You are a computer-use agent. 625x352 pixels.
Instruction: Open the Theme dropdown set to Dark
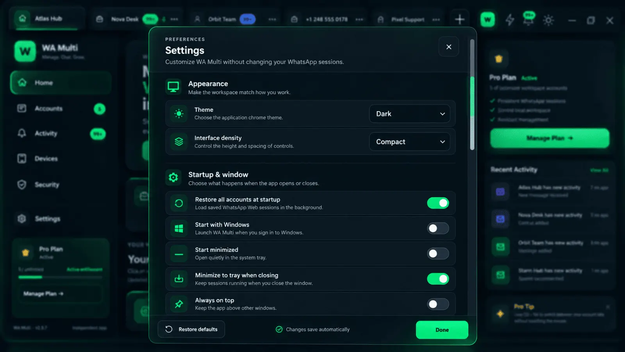pos(409,114)
